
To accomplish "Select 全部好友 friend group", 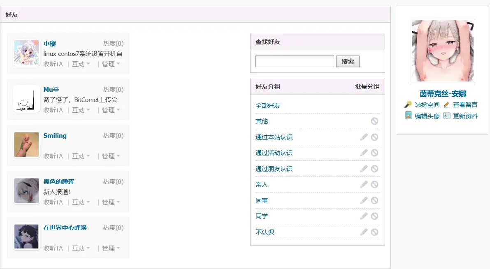I will coord(268,106).
